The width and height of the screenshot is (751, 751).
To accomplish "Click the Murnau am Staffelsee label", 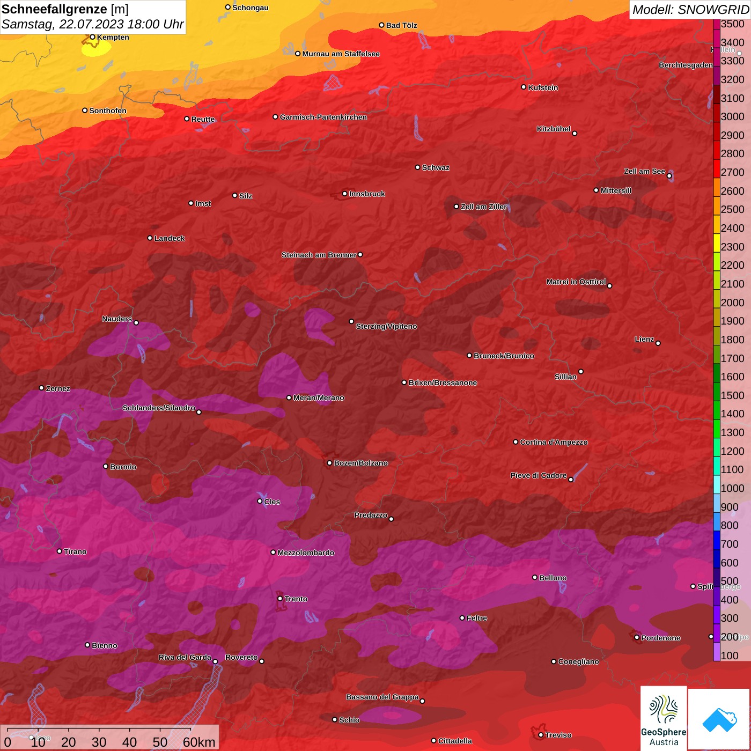I will [341, 54].
